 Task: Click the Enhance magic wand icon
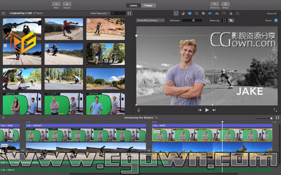(215, 4)
